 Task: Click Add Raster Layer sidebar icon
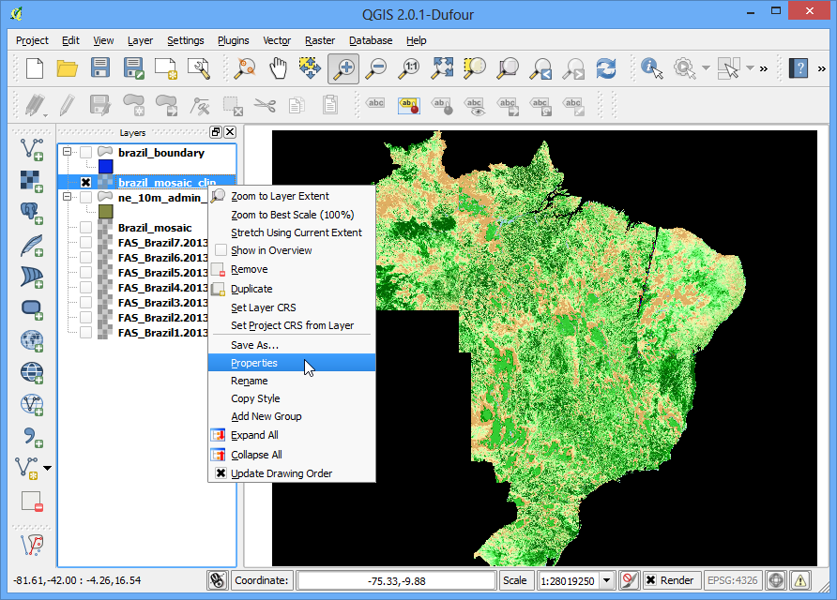click(x=32, y=181)
